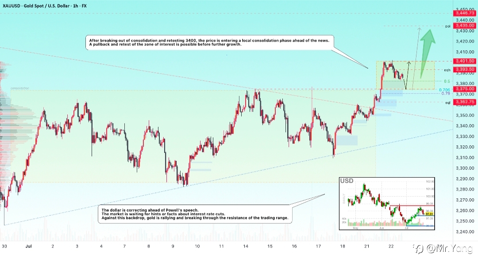Image resolution: width=478 pixels, height=265 pixels.
Task: Click the 3,340.00 price axis value
Action: pos(465,126)
